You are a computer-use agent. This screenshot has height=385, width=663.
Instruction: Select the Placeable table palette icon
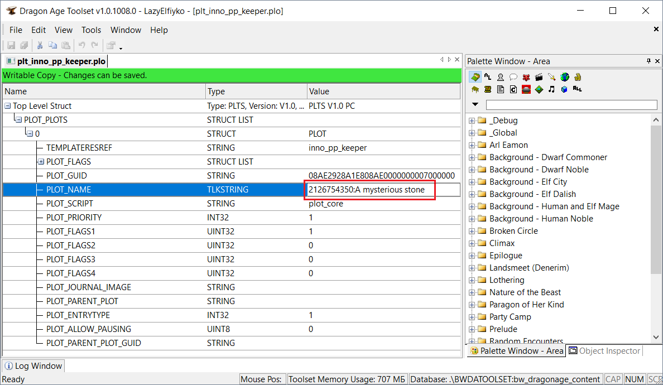pyautogui.click(x=475, y=89)
